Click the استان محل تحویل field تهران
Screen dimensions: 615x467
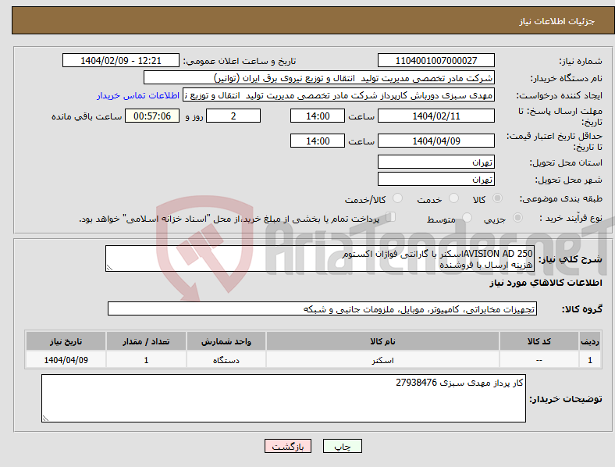coord(435,162)
